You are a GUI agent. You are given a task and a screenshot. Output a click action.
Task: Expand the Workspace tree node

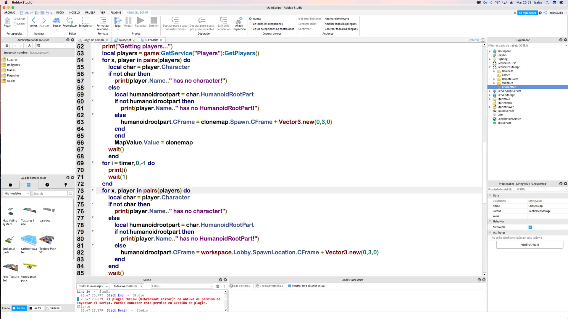pos(490,51)
